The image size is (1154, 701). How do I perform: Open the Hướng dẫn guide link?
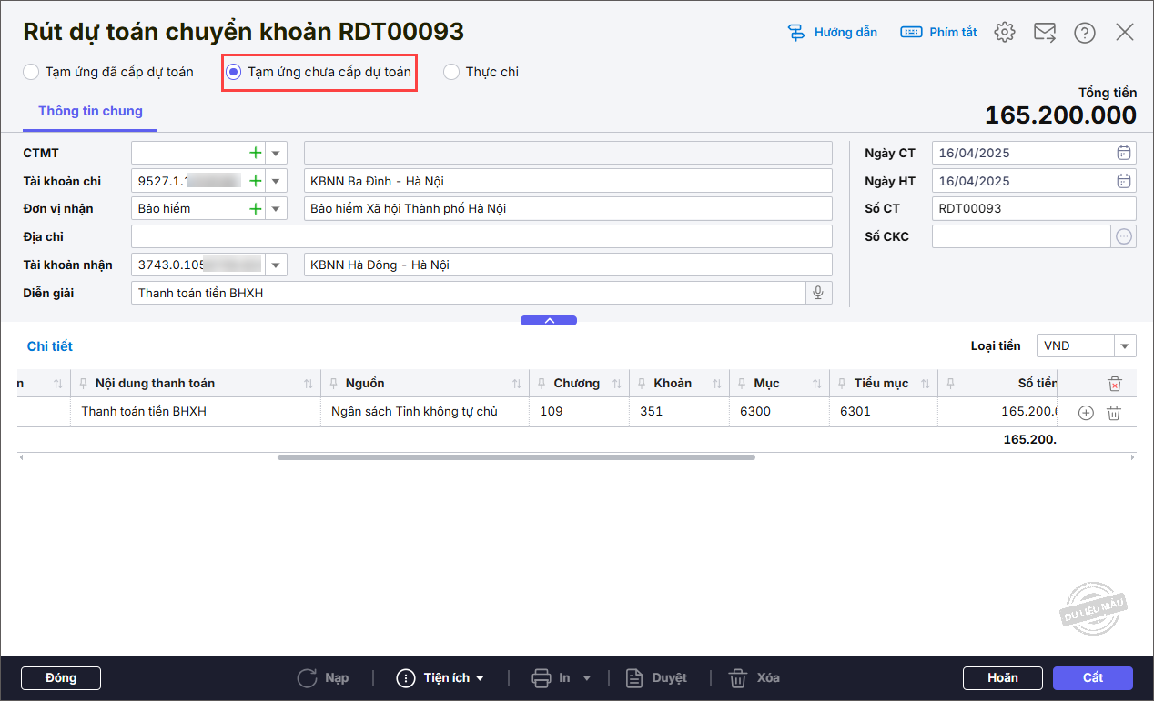(833, 33)
